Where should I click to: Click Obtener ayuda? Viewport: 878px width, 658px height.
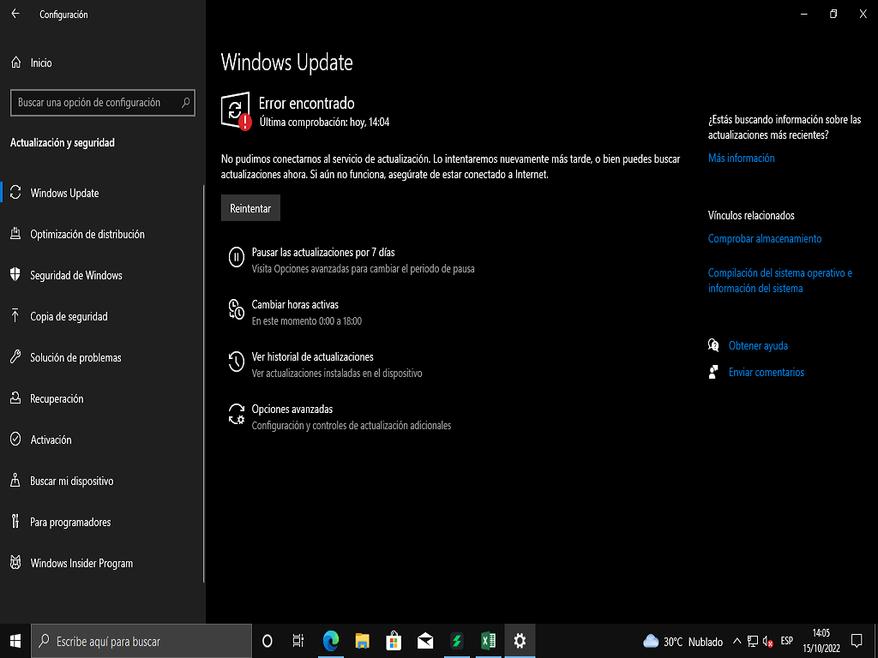pos(758,346)
